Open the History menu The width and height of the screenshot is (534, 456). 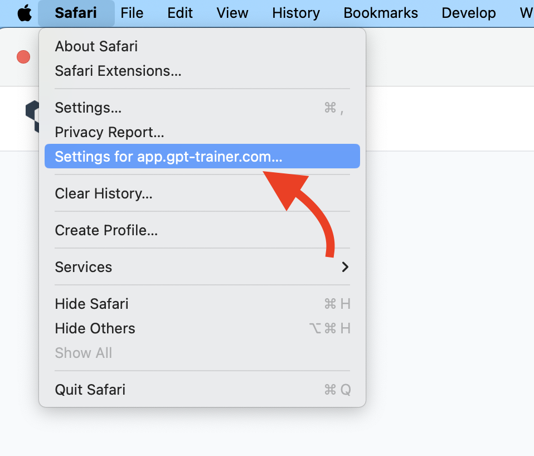click(296, 13)
